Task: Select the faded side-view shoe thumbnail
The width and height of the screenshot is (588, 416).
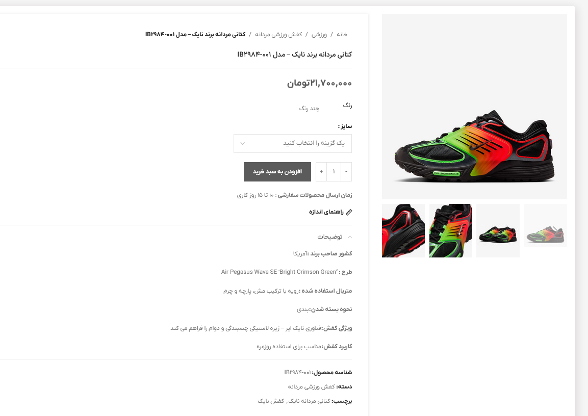Action: 545,226
